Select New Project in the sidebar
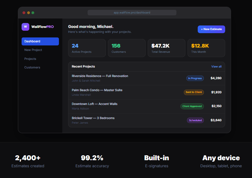This screenshot has height=178, width=252. pyautogui.click(x=33, y=50)
